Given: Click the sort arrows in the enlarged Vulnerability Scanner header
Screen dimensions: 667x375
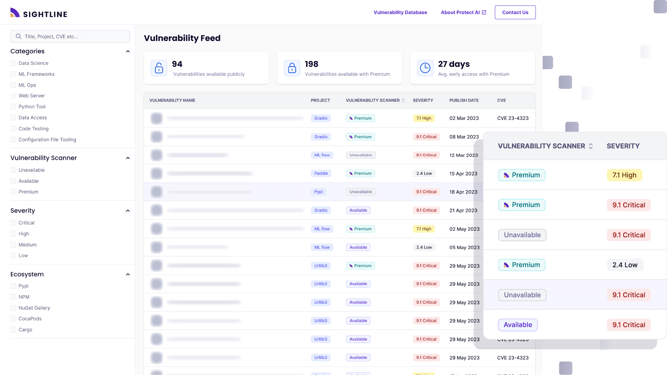Looking at the screenshot, I should tap(591, 146).
